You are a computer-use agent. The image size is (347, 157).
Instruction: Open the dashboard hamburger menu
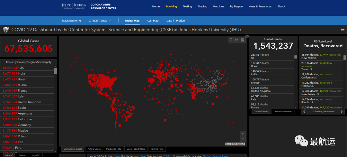[x=343, y=30]
